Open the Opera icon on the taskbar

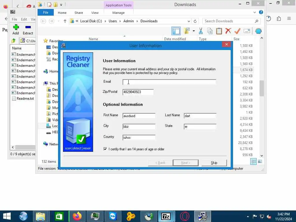[x=184, y=216]
